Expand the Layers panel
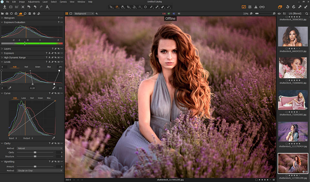 [2, 49]
